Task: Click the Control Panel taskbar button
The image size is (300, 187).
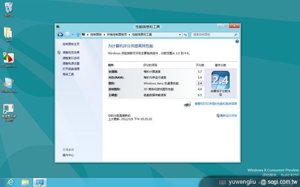Action: point(40,182)
